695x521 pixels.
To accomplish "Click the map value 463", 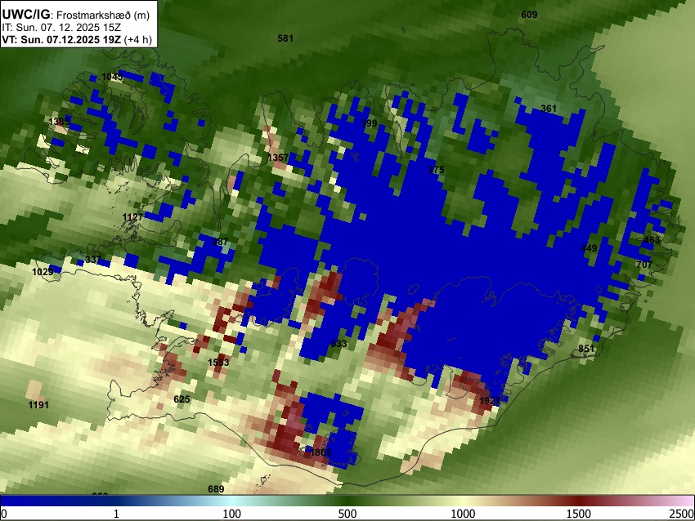I will pyautogui.click(x=652, y=240).
